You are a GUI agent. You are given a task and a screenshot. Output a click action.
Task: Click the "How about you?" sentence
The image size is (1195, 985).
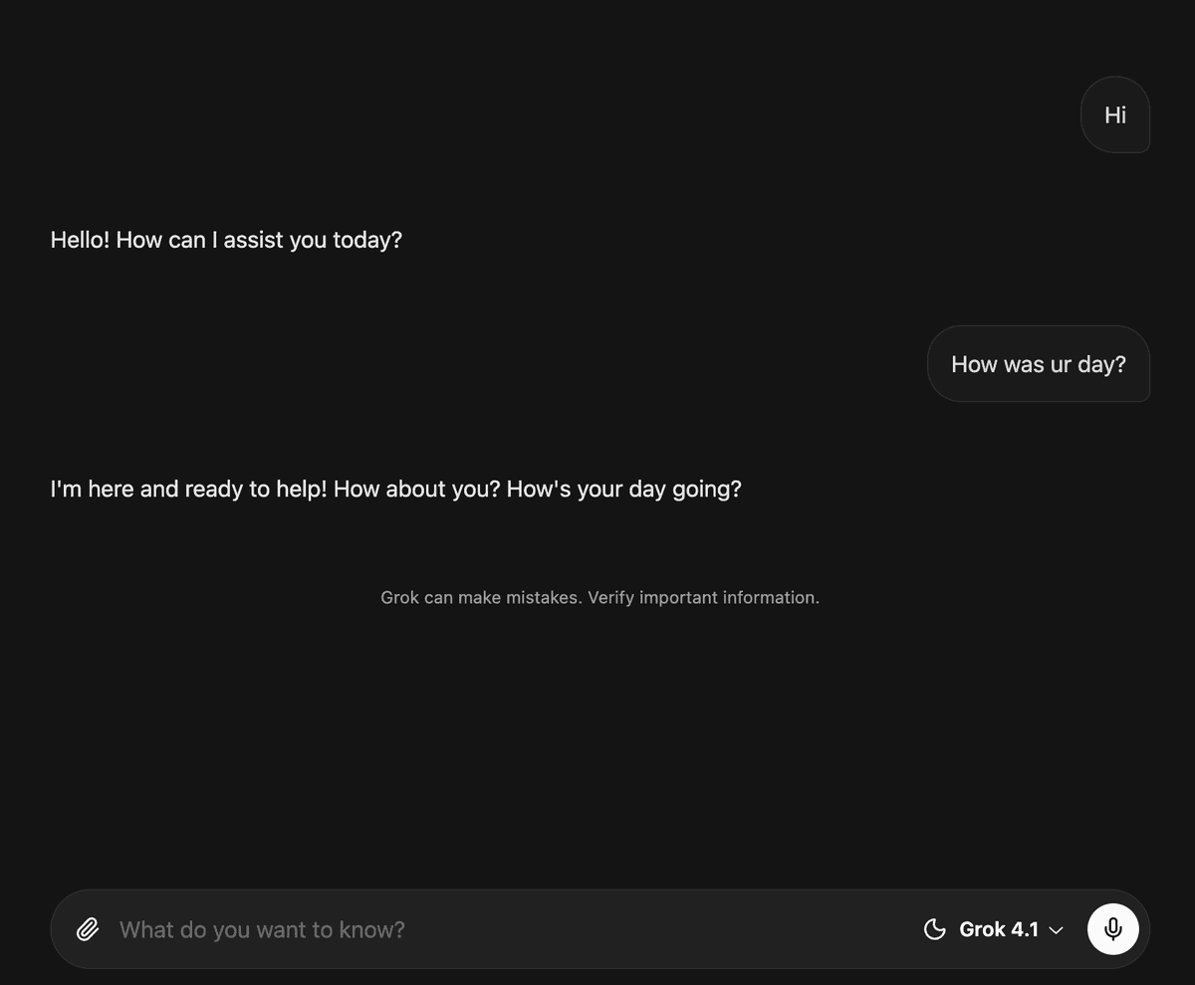coord(416,489)
